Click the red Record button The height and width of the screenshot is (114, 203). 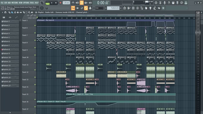coord(60,3)
